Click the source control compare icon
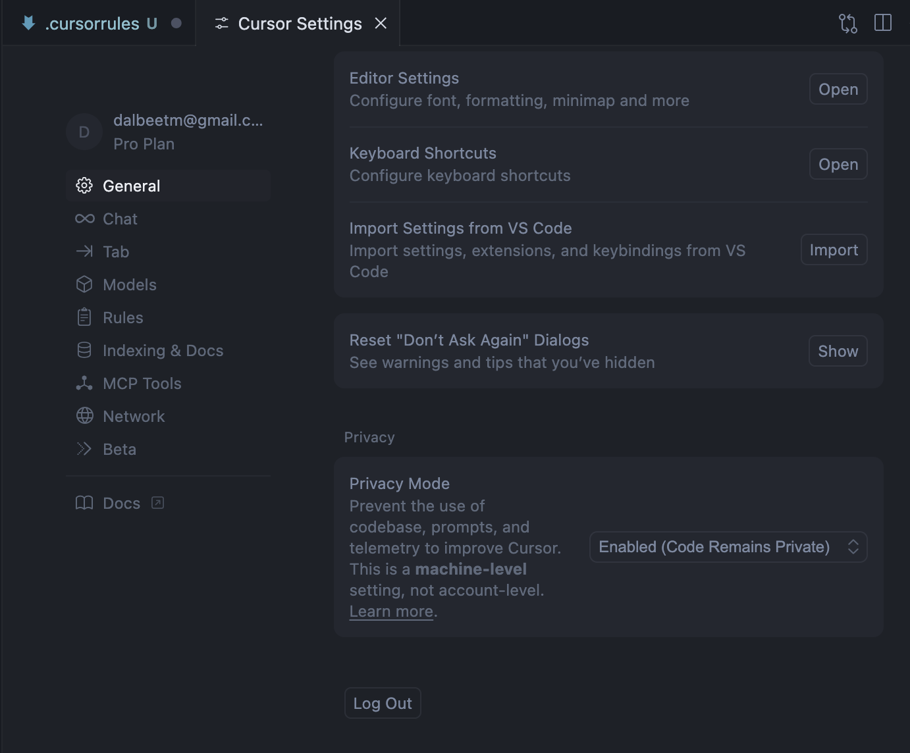The image size is (910, 753). point(848,23)
